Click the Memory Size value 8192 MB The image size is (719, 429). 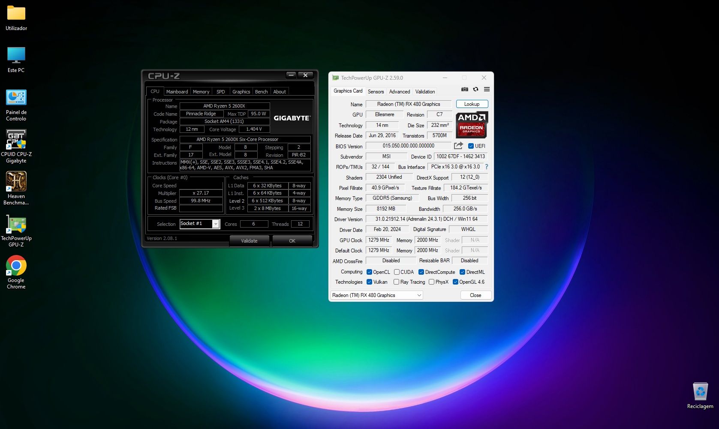tap(386, 209)
